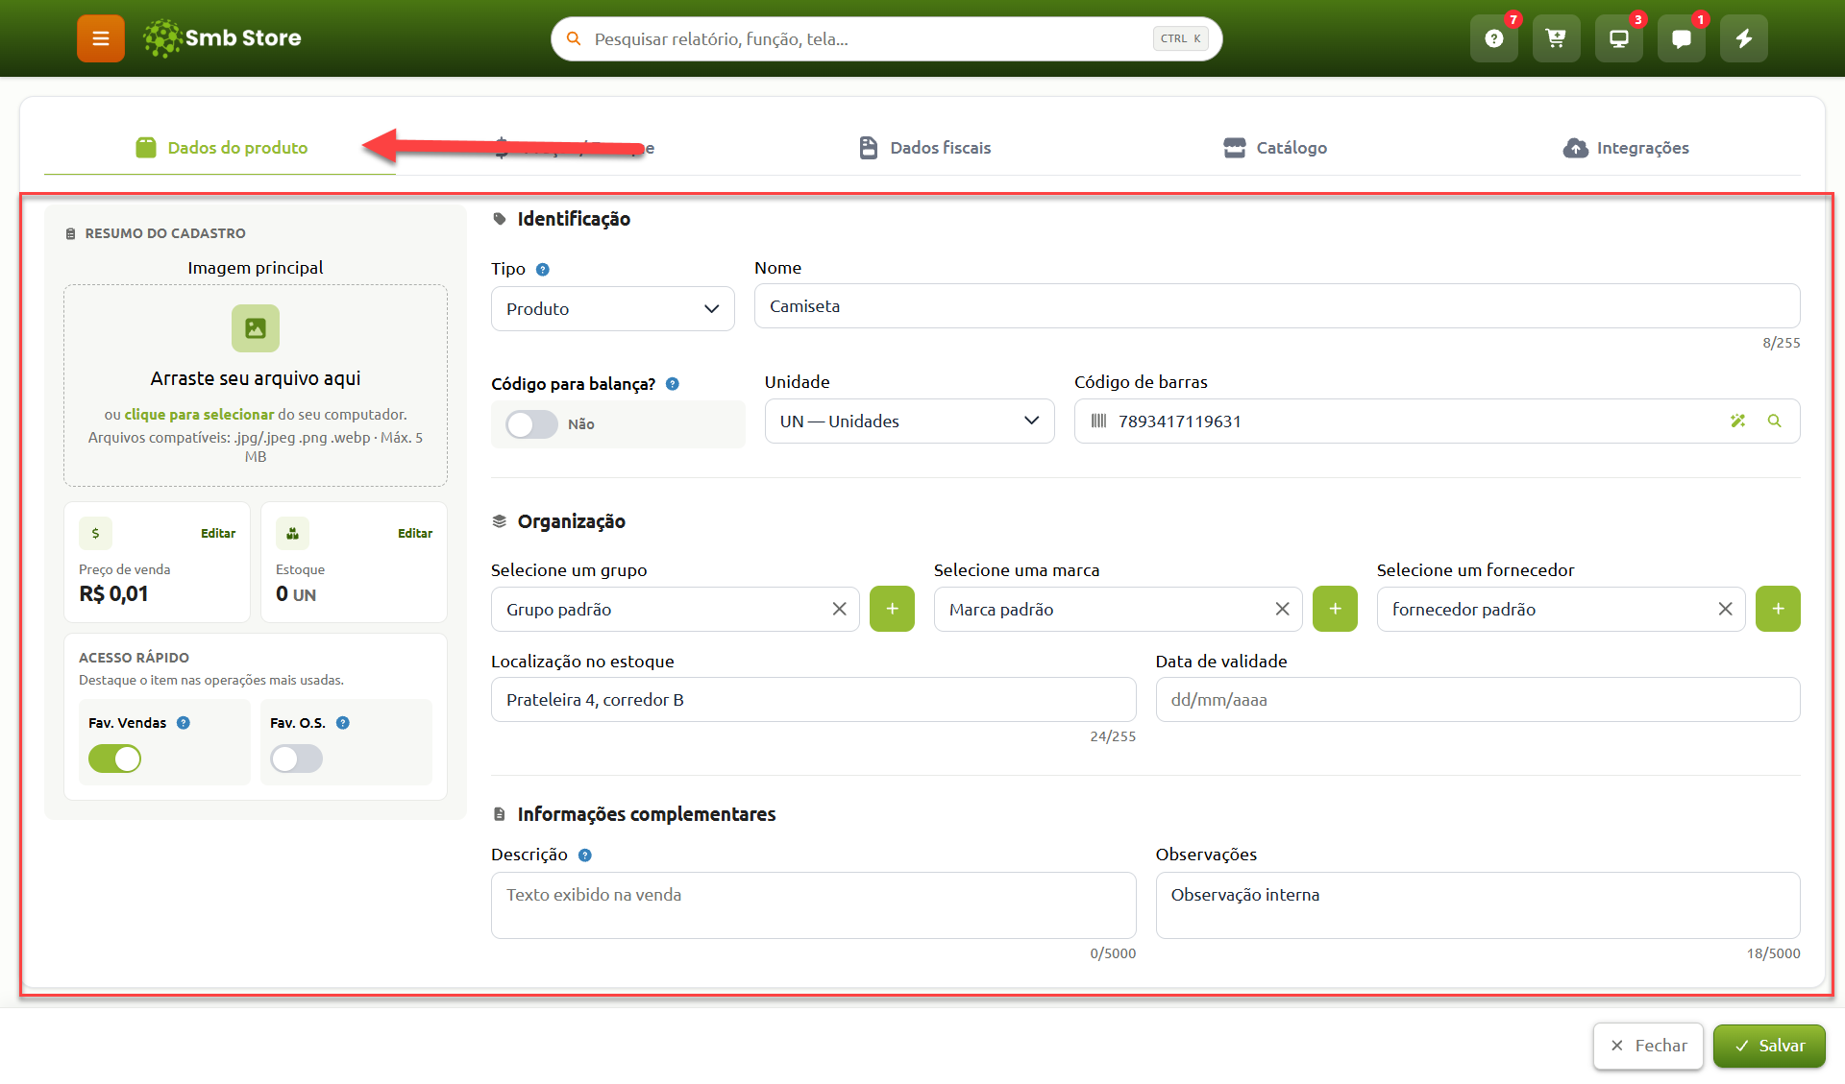The width and height of the screenshot is (1845, 1084).
Task: Open the Unidade dropdown
Action: 910,421
